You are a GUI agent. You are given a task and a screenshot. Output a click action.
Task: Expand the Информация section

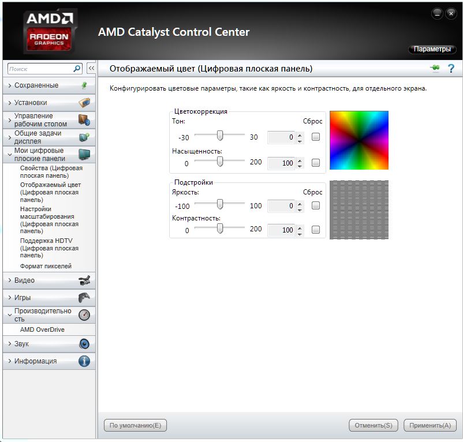coord(10,361)
